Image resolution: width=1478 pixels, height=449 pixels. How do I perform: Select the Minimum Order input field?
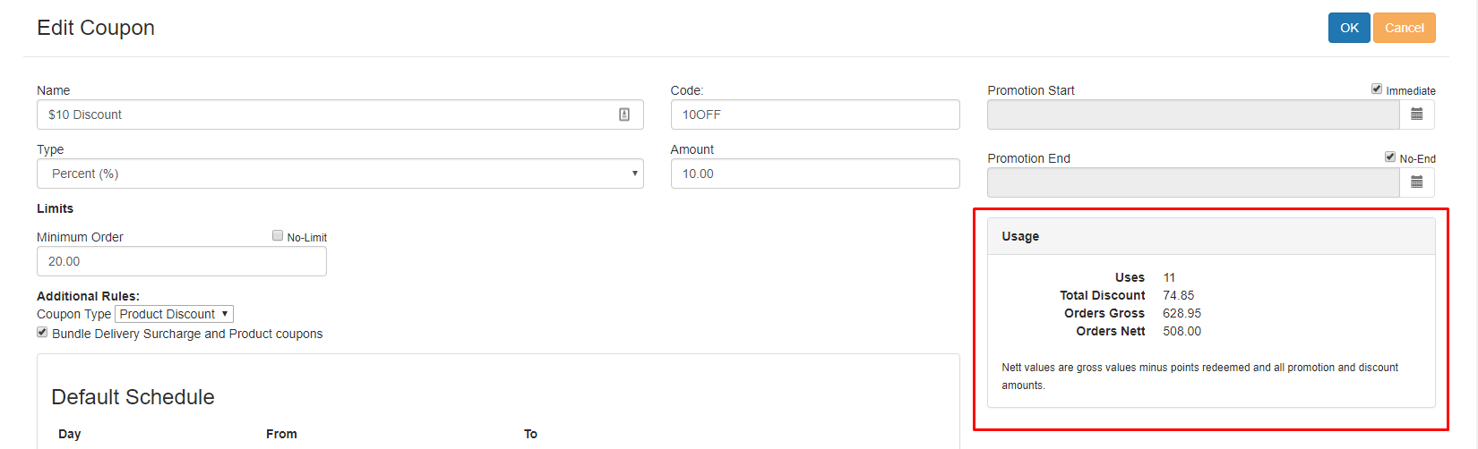(181, 261)
